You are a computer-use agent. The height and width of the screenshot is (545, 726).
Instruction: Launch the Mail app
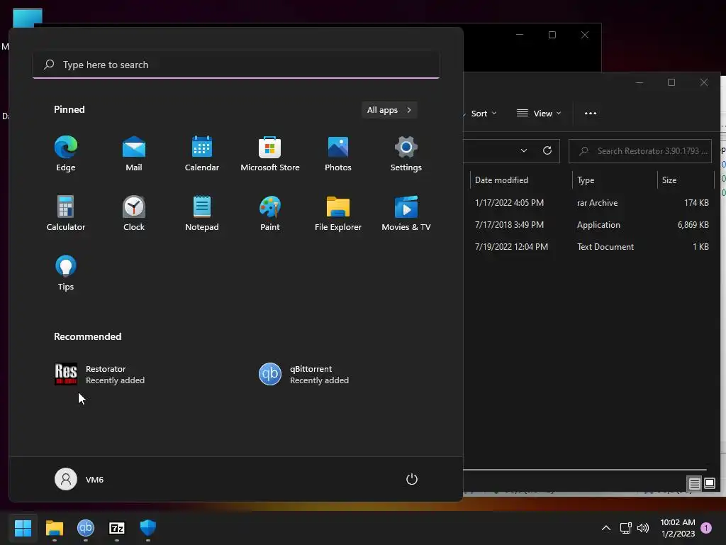134,154
